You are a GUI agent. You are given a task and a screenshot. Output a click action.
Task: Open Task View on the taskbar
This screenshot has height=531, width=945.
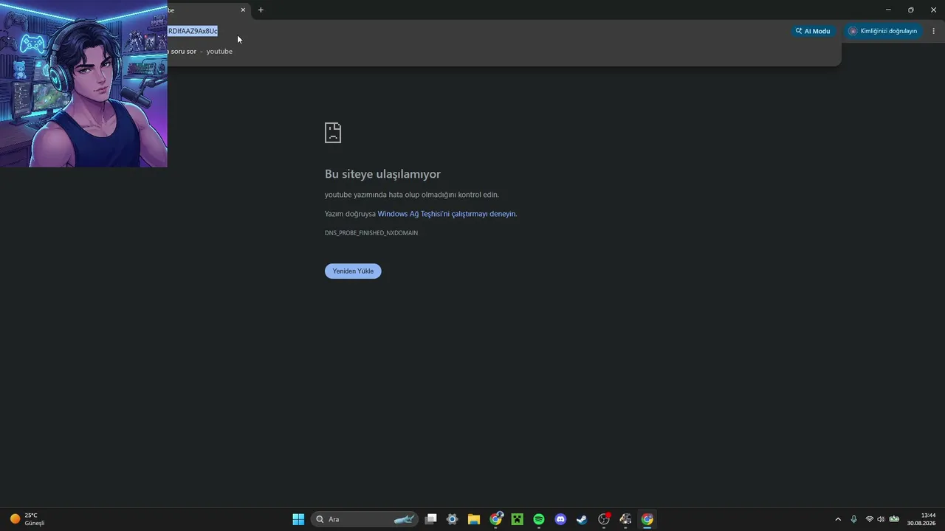(x=431, y=519)
